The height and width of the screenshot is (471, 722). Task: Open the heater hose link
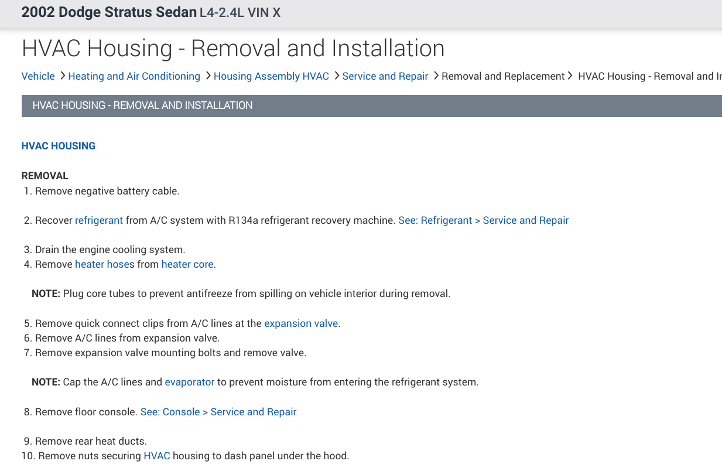[102, 264]
